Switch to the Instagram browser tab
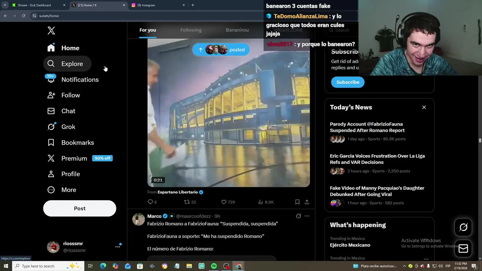Screen dimensions: 482x271 pos(158,5)
